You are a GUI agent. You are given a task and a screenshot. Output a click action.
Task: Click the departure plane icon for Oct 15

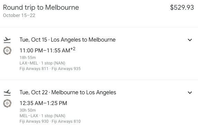point(7,40)
